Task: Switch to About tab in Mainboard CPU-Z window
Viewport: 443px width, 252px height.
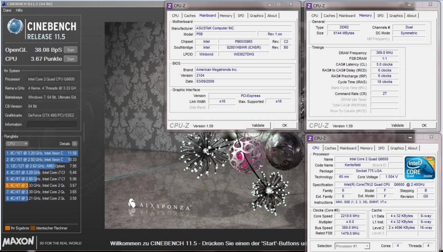Action: [272, 16]
